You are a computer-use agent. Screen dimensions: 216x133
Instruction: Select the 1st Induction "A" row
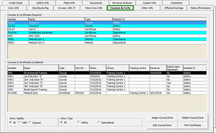(x=107, y=76)
